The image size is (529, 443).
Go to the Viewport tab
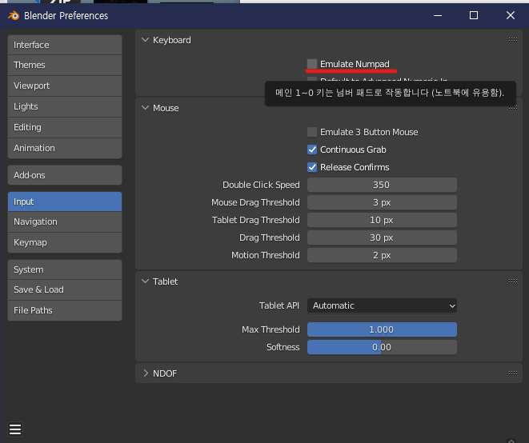click(65, 86)
